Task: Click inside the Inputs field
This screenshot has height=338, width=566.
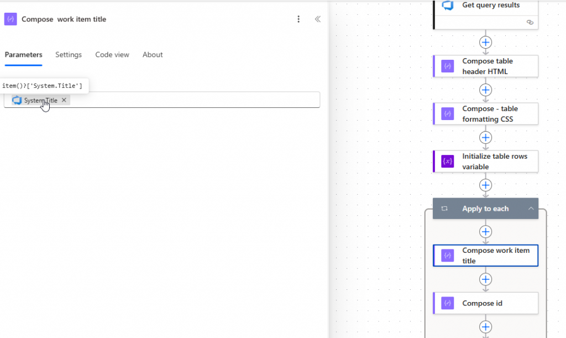Action: click(193, 100)
